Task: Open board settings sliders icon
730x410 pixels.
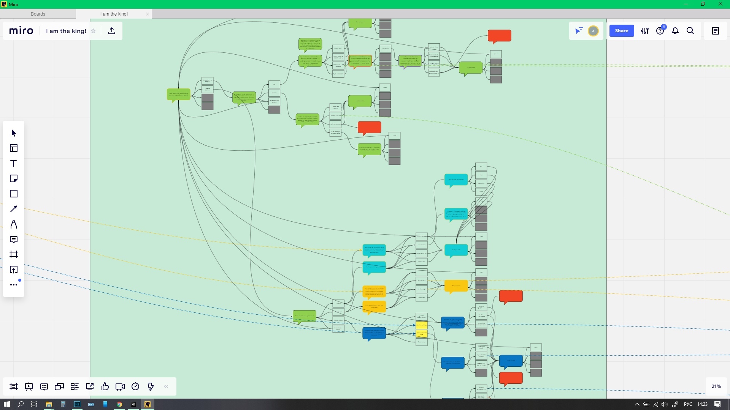Action: pos(645,31)
